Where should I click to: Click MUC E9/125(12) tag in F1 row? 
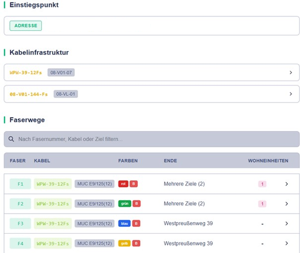95,184
